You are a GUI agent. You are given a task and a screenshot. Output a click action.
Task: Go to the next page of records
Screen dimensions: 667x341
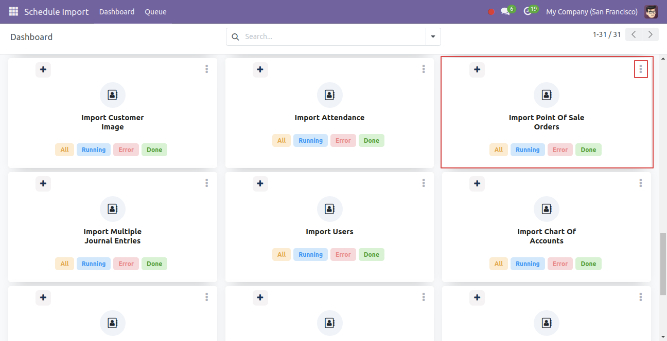651,34
